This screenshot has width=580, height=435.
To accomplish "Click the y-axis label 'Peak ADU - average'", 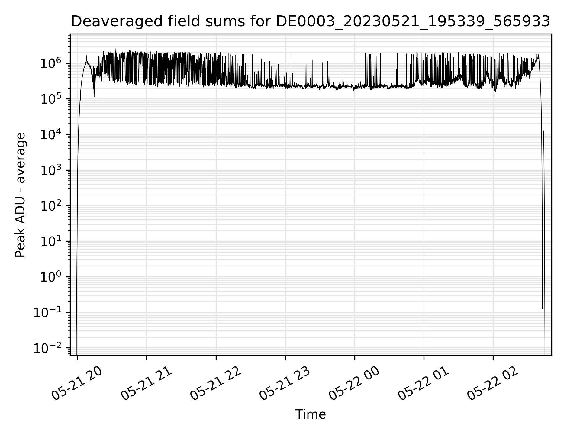I will pos(21,195).
